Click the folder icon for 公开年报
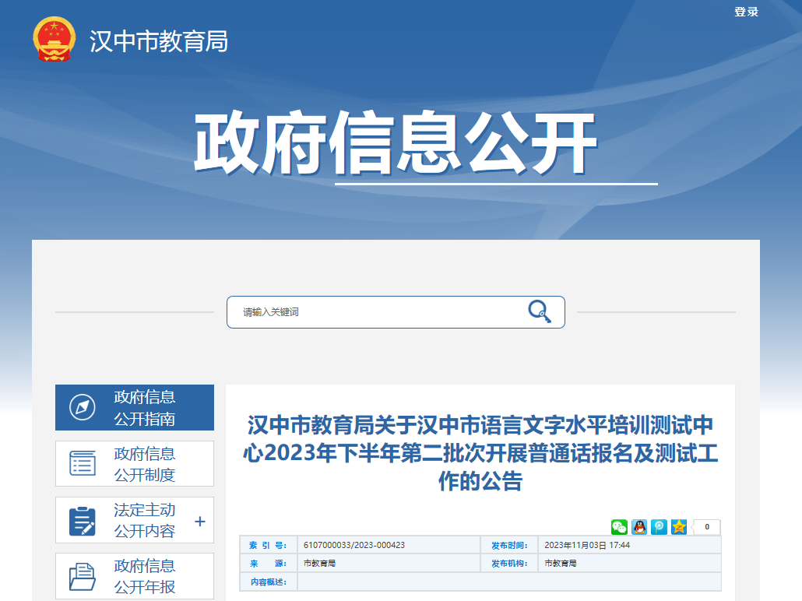This screenshot has width=802, height=601. (x=83, y=576)
